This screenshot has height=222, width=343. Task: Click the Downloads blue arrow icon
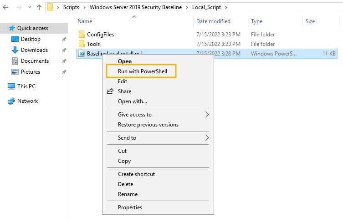click(15, 50)
